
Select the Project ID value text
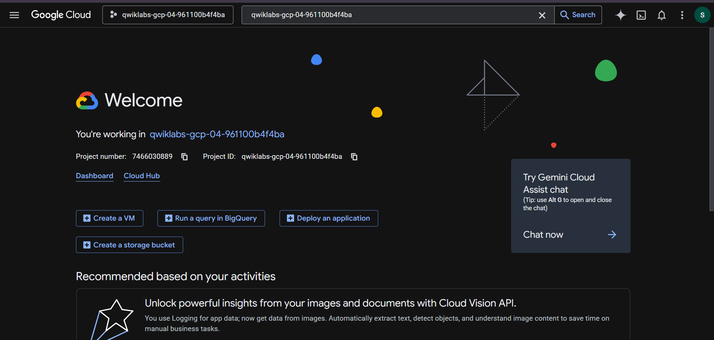[x=292, y=157]
